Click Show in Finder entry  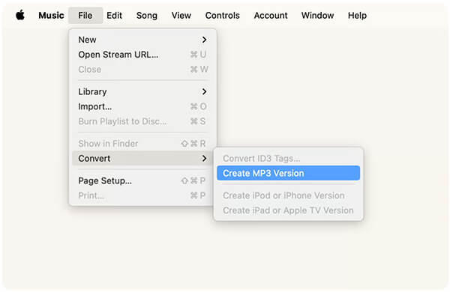click(142, 143)
